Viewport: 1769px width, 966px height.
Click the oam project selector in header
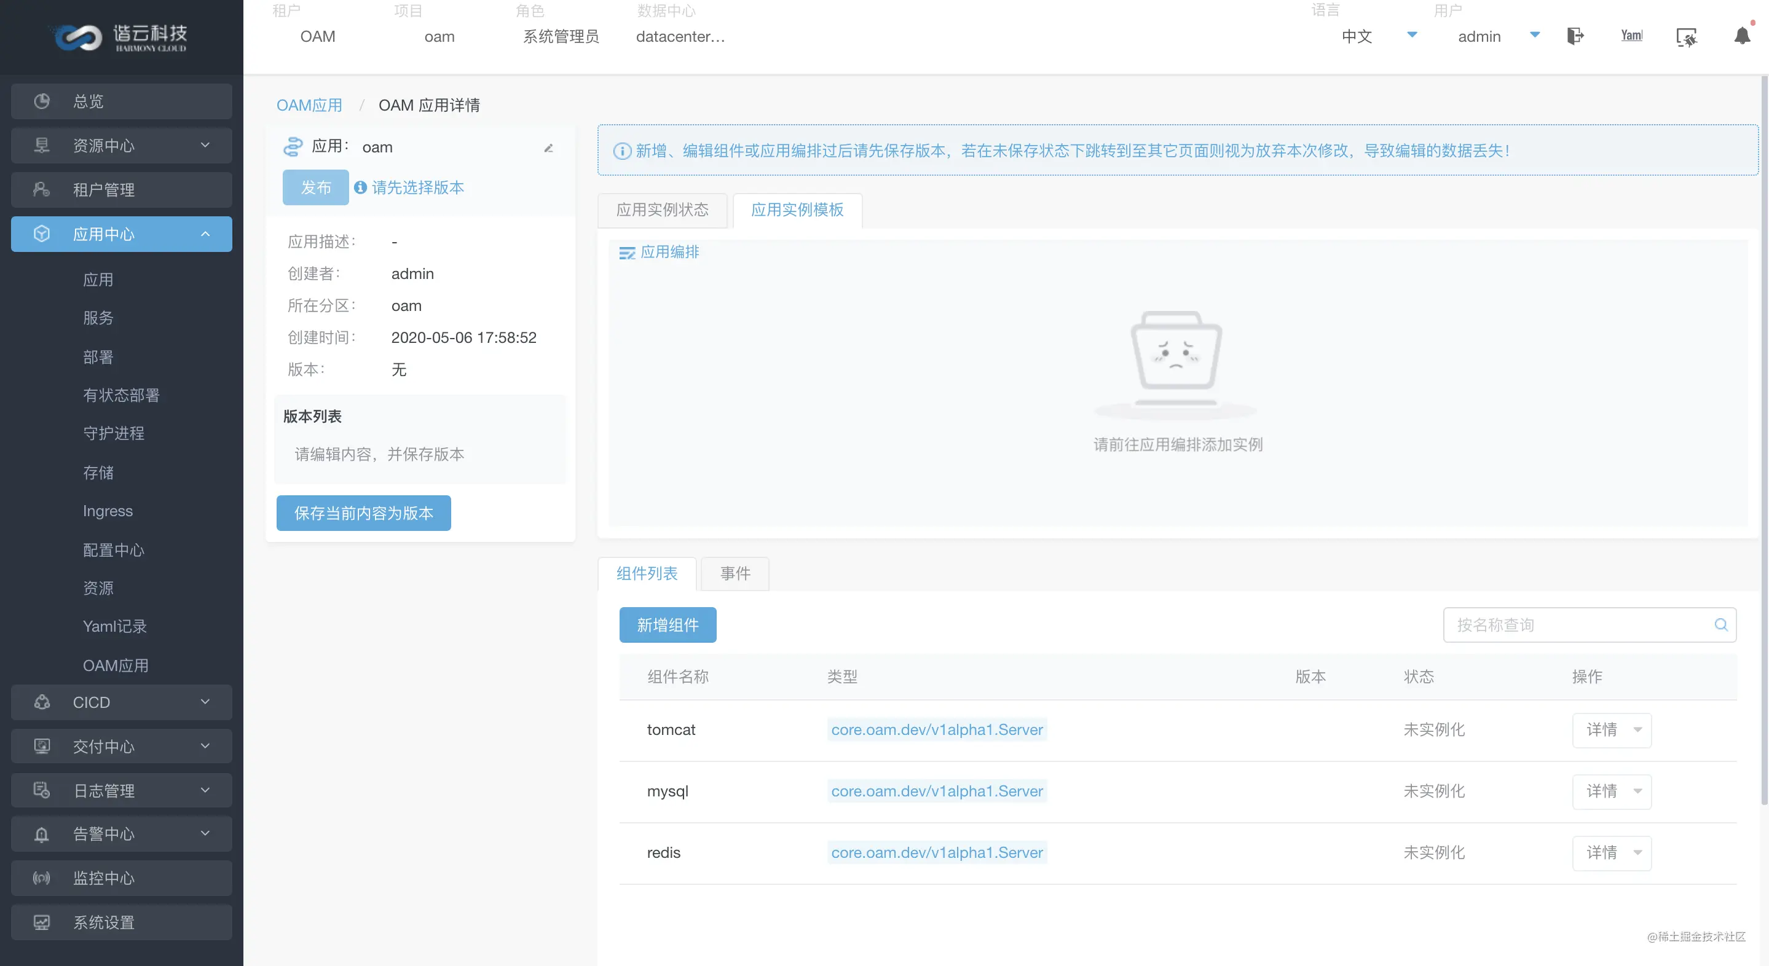pos(439,36)
